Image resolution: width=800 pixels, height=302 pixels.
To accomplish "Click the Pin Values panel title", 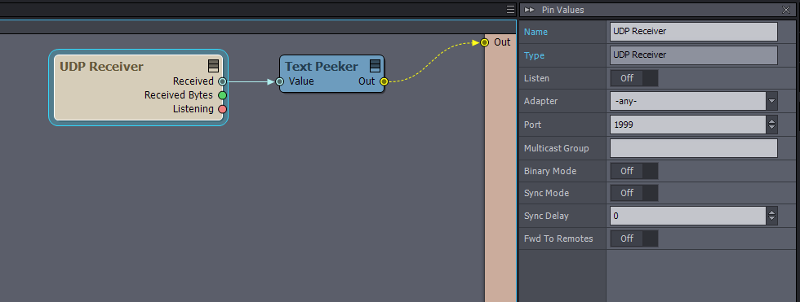I will pyautogui.click(x=562, y=10).
